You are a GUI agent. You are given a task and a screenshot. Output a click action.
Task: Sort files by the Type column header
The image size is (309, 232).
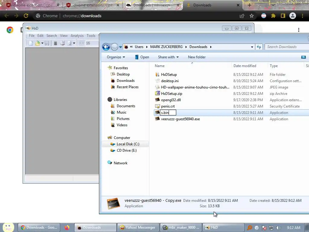point(273,66)
